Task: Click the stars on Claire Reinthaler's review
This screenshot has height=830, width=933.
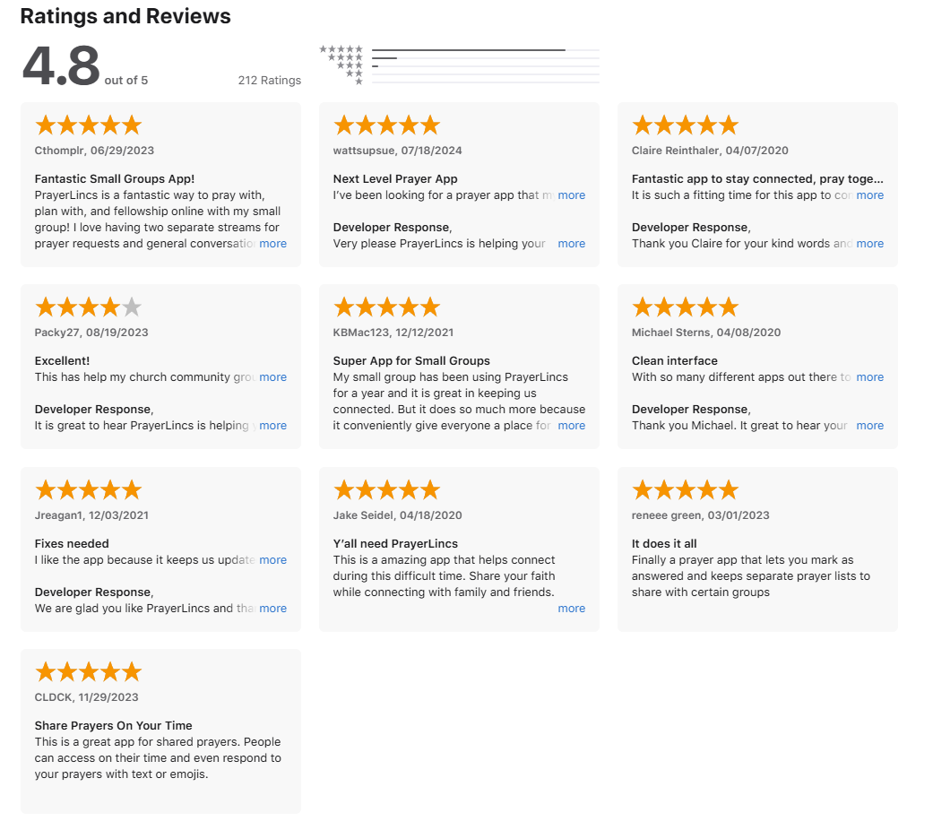Action: click(x=685, y=125)
